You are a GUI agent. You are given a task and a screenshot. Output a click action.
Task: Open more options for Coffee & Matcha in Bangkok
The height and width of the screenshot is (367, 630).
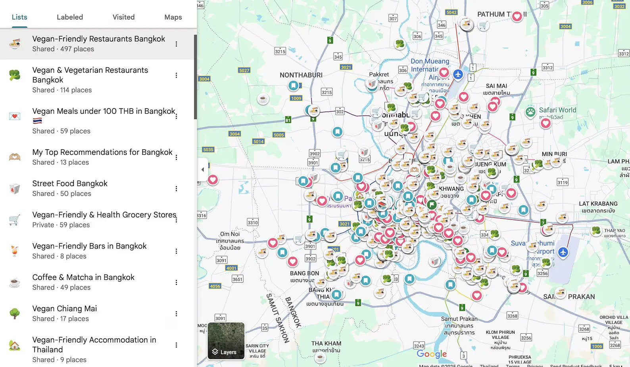[177, 282]
